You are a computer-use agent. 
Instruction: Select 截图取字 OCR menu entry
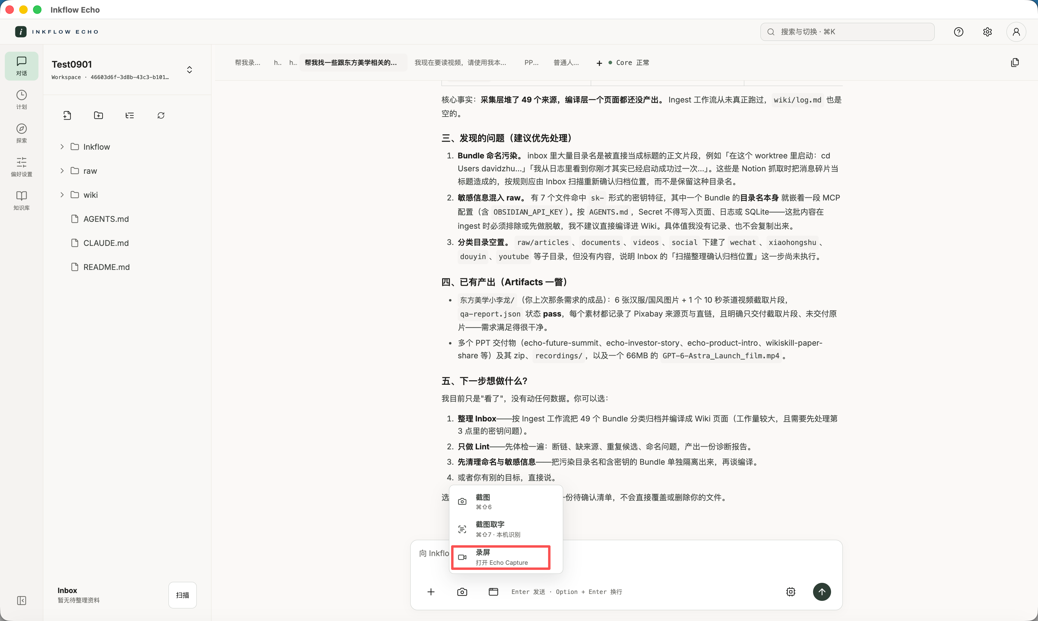pyautogui.click(x=506, y=529)
